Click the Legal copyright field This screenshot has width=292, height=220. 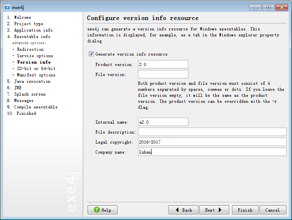click(212, 142)
